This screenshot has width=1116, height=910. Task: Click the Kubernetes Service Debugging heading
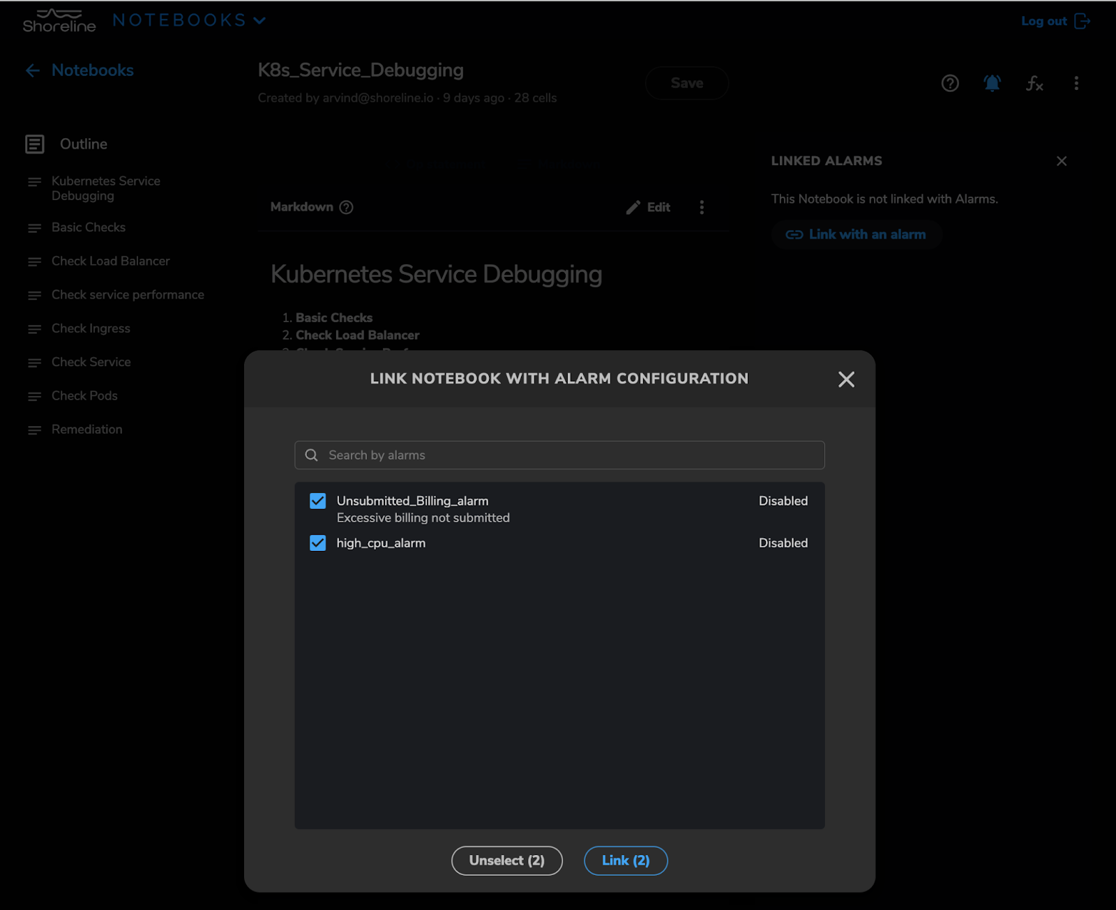pyautogui.click(x=436, y=274)
